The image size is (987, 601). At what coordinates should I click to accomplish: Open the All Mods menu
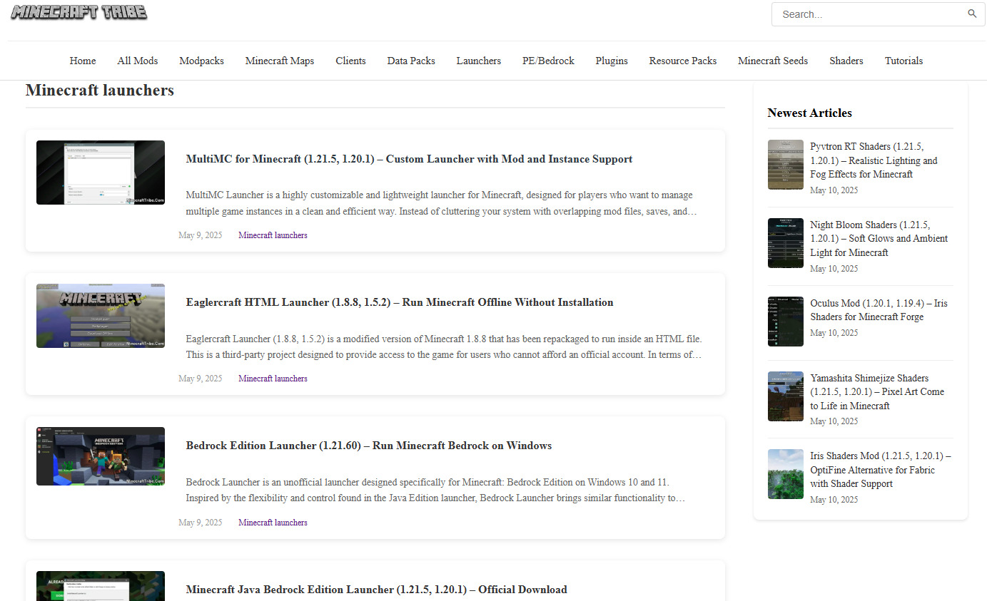click(x=138, y=61)
